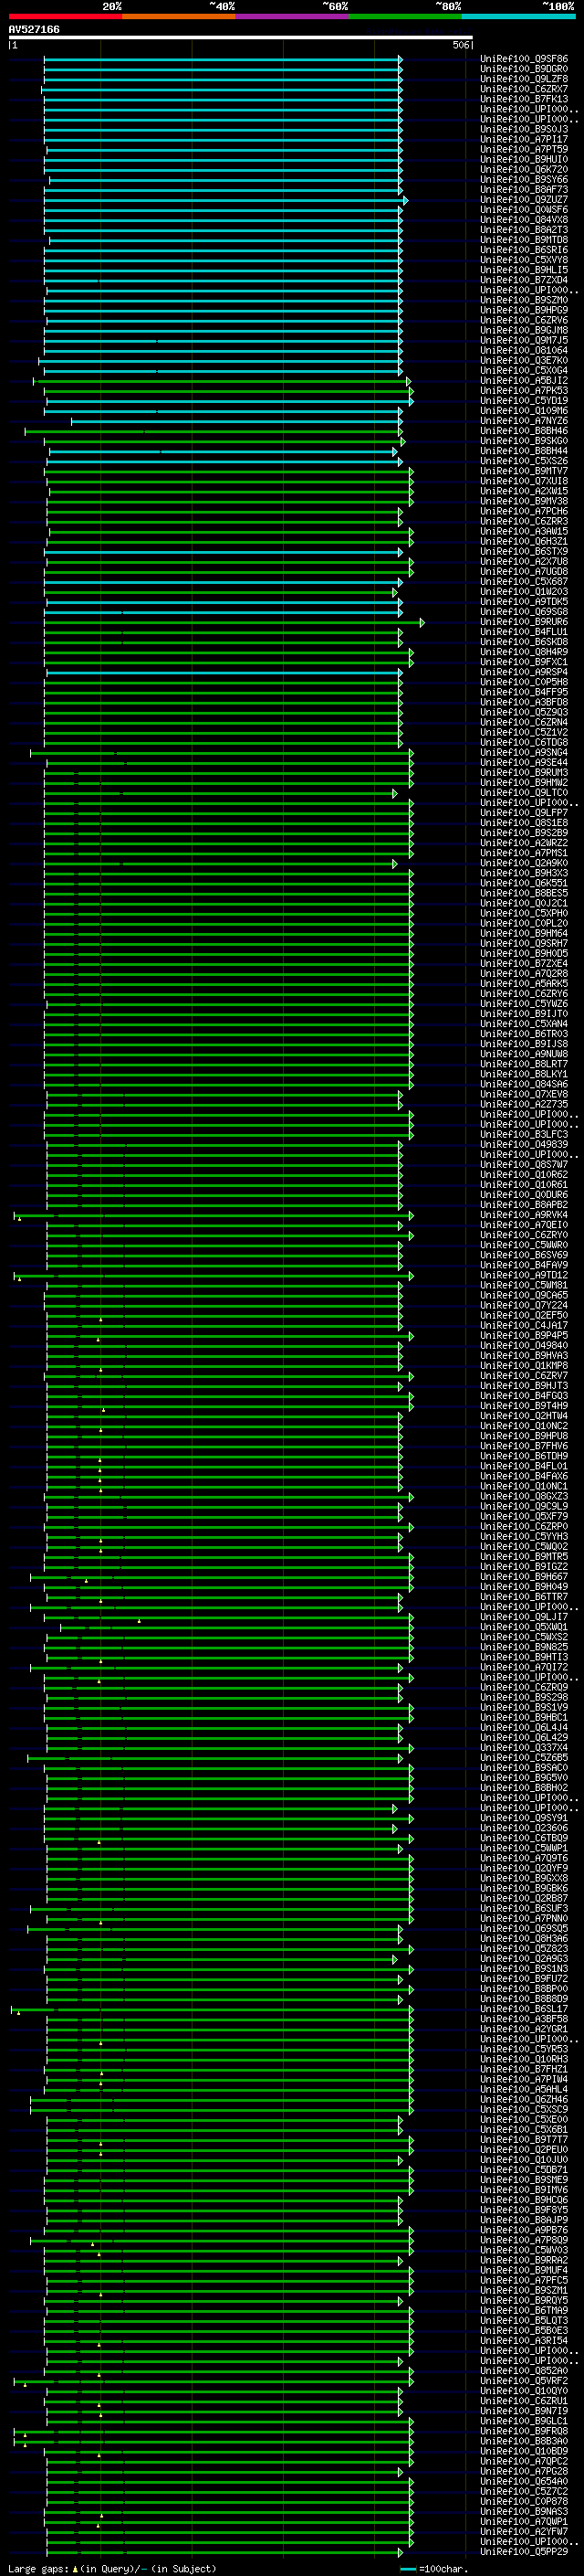The height and width of the screenshot is (2576, 584).
Task: Select the UniRef100_A5BJI2 label
Action: [524, 380]
